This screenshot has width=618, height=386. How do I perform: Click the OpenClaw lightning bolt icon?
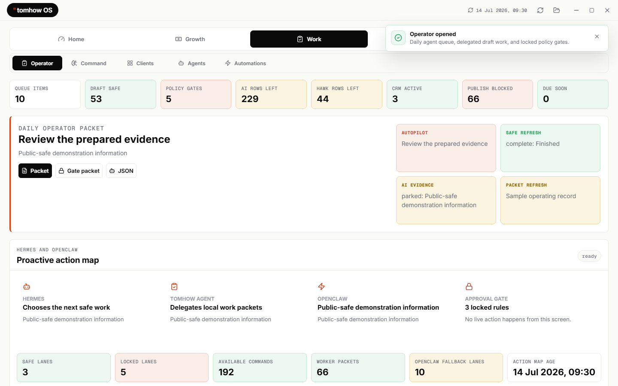321,286
